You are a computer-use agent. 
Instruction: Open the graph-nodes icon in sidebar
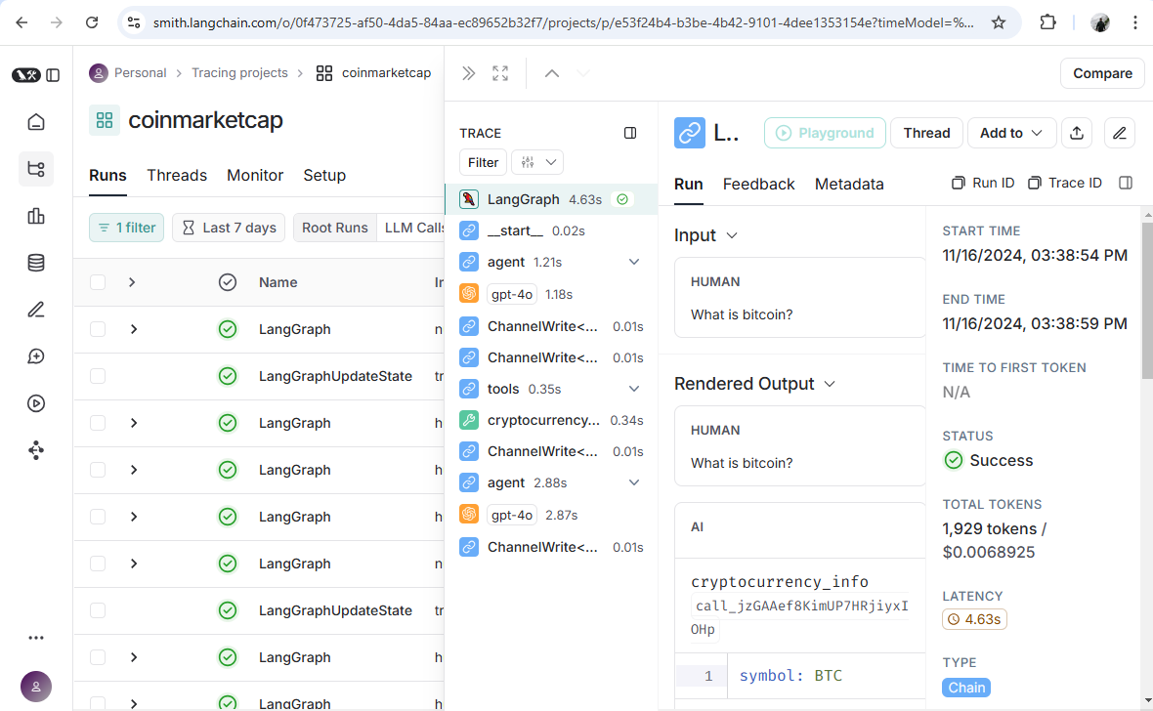pos(36,450)
